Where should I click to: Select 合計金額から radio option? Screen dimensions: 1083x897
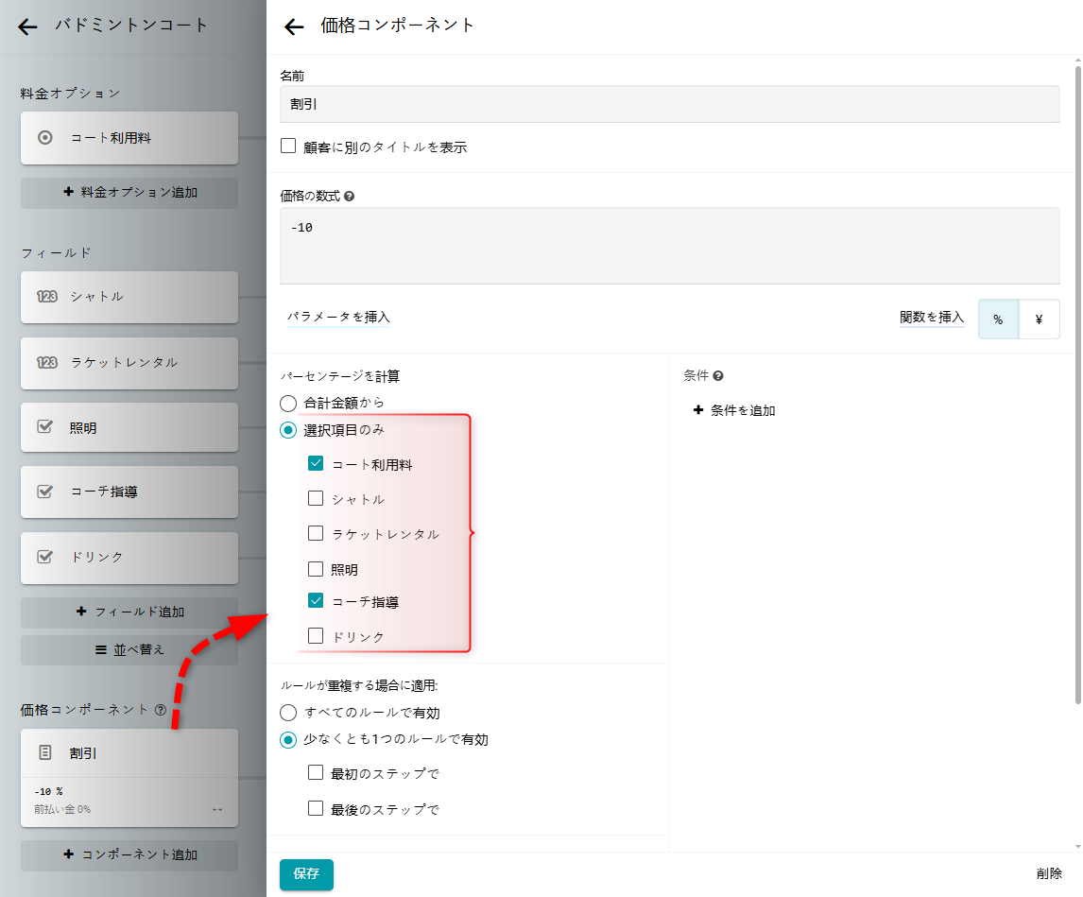(x=288, y=403)
